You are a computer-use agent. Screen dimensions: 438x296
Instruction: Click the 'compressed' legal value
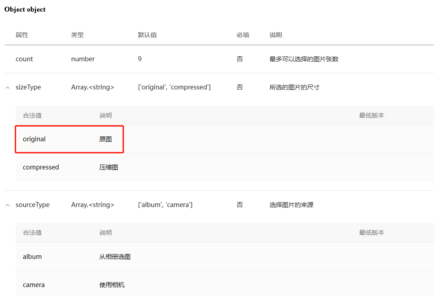pos(41,167)
